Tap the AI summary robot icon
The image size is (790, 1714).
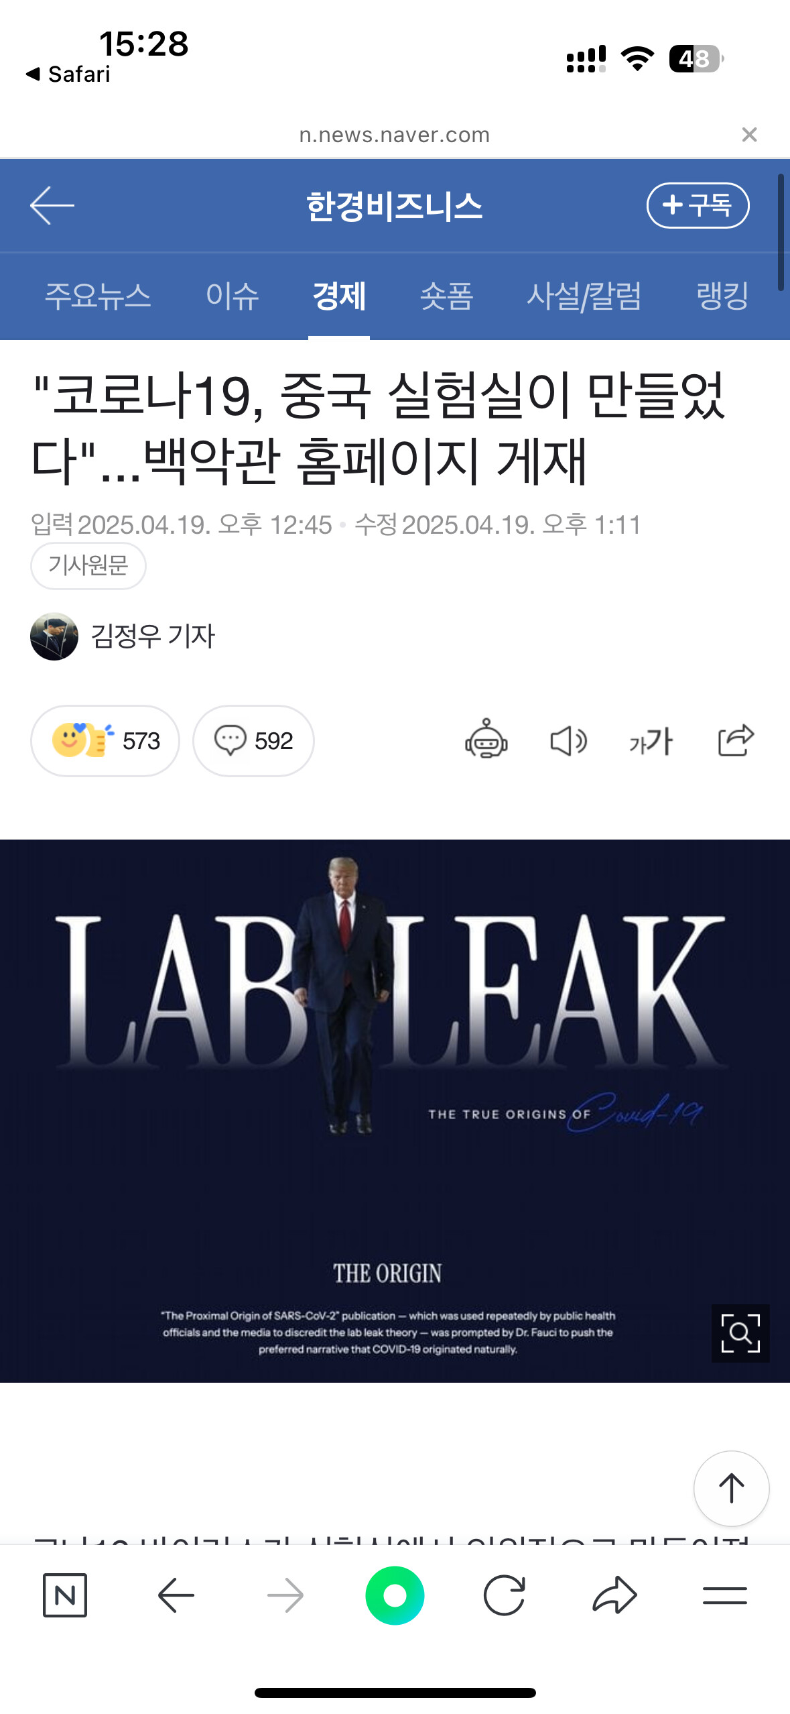coord(486,740)
